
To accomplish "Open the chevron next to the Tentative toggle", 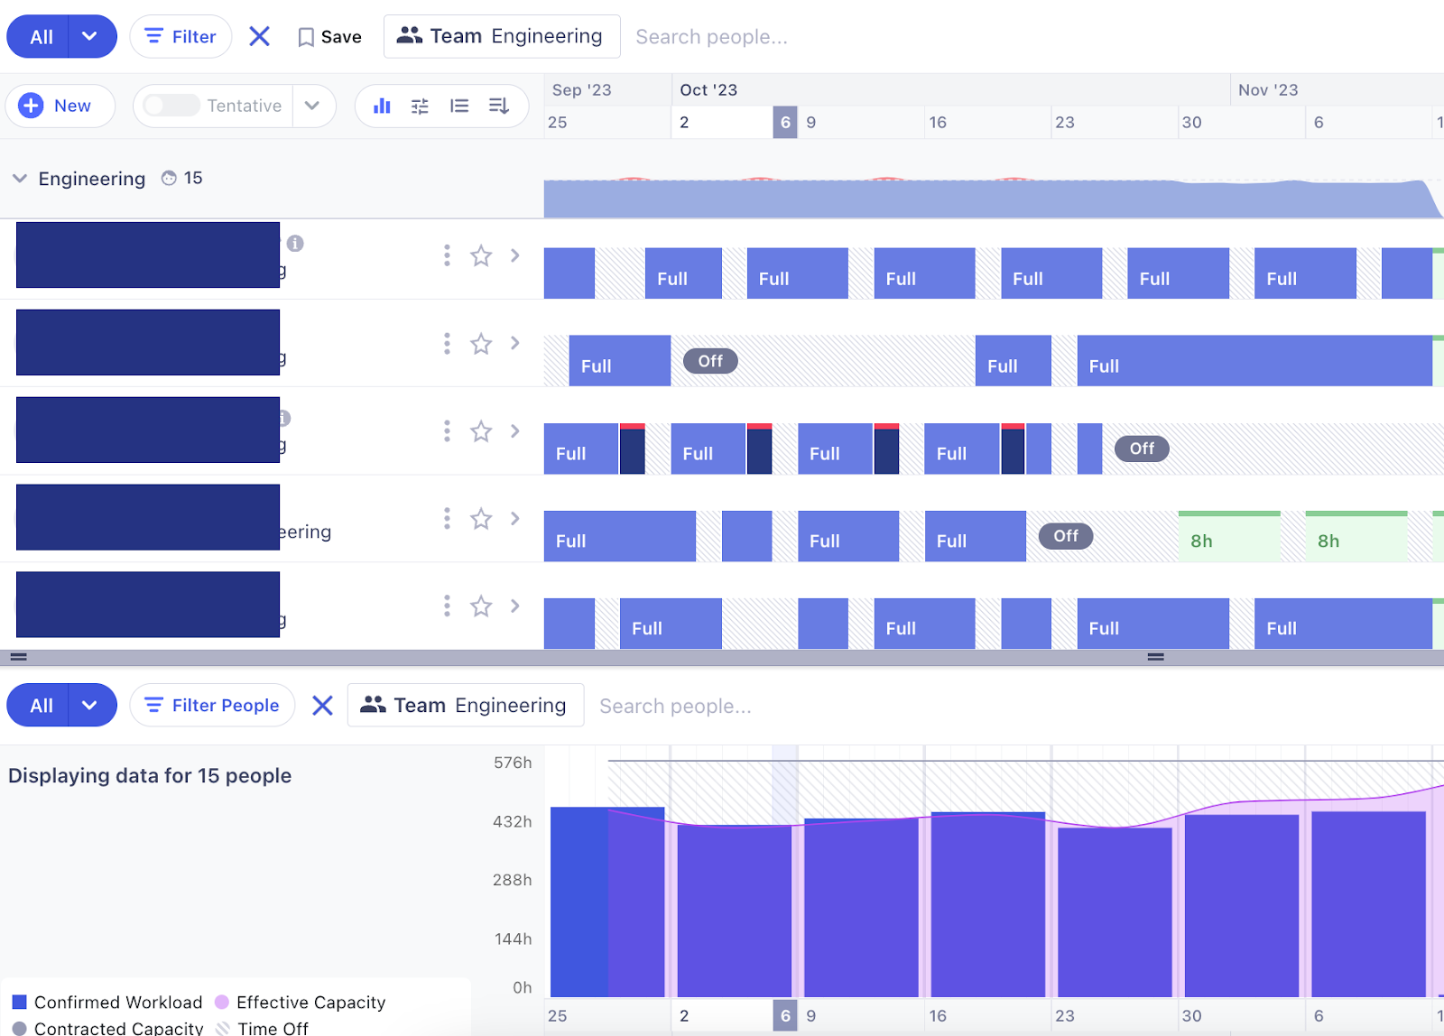I will (313, 106).
